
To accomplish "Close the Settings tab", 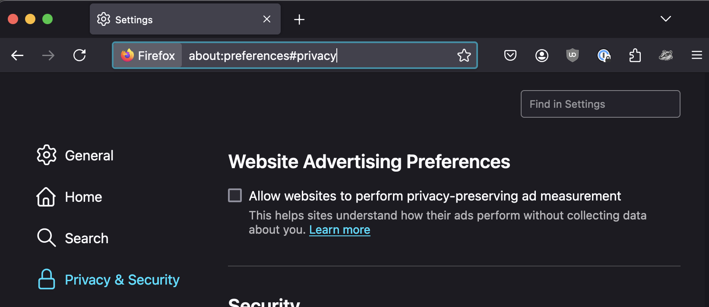I will [x=267, y=19].
